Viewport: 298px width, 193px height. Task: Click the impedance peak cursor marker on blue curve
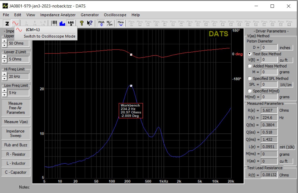pyautogui.click(x=131, y=86)
